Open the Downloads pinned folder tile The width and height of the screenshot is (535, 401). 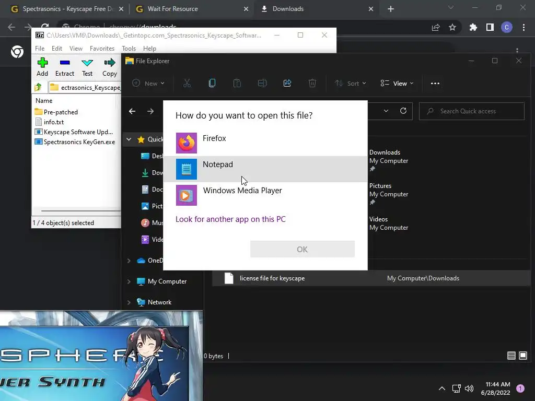click(x=389, y=160)
